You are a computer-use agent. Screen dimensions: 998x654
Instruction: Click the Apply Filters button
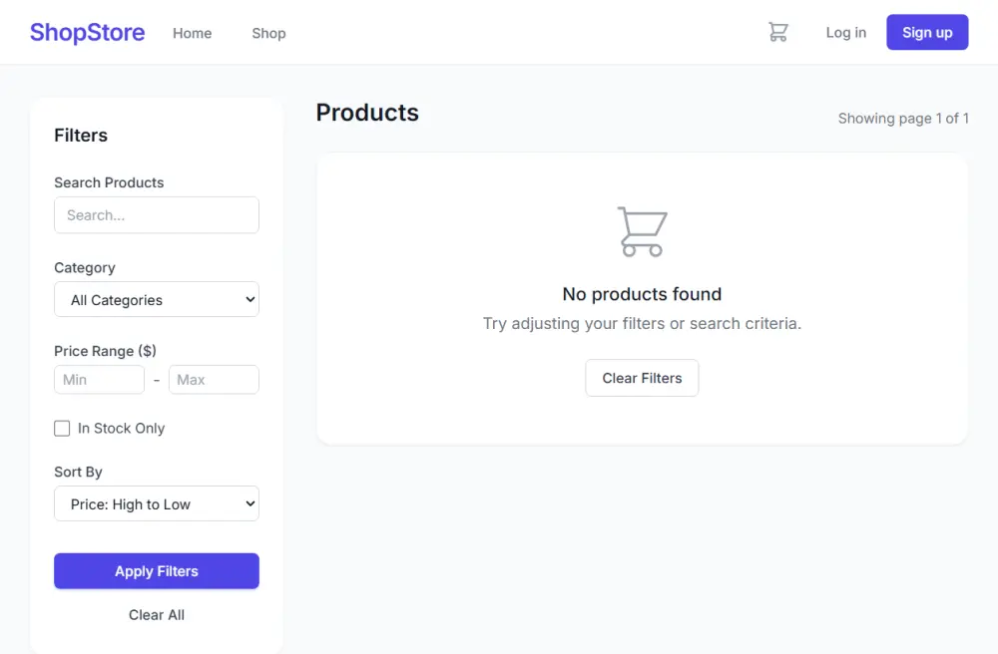[156, 570]
